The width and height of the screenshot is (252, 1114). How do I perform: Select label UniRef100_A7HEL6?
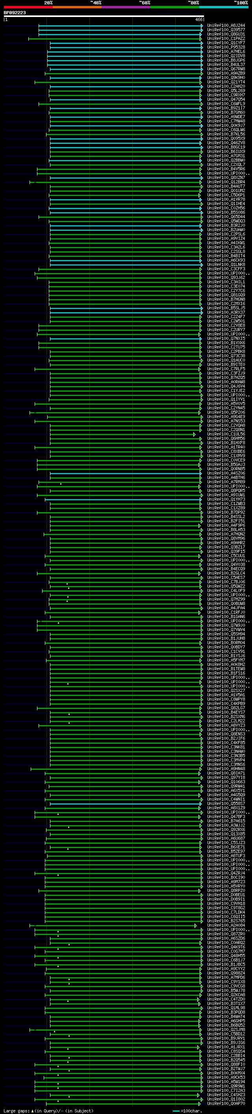226,51
